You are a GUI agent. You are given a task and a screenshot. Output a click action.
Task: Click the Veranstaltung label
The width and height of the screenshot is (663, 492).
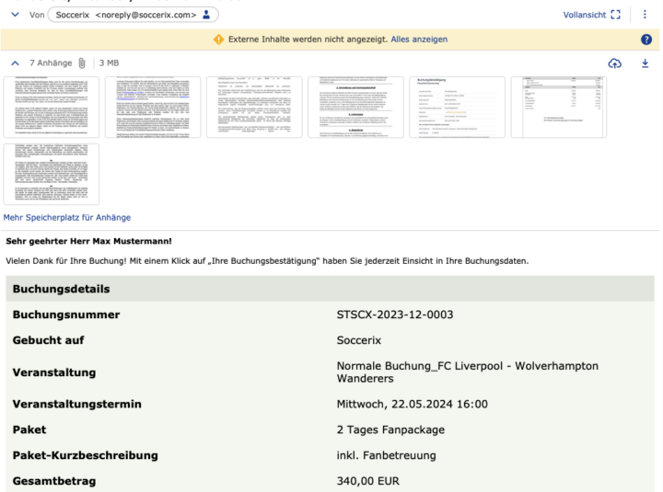[x=54, y=372]
